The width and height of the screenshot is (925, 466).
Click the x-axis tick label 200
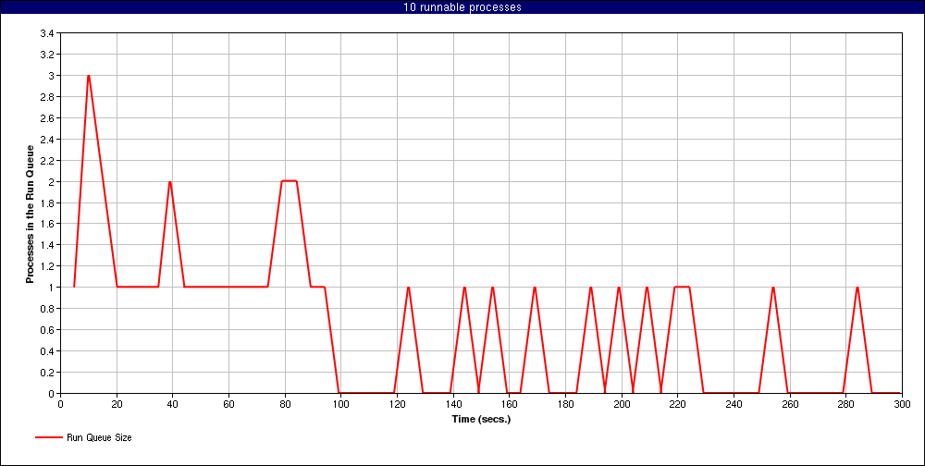622,404
